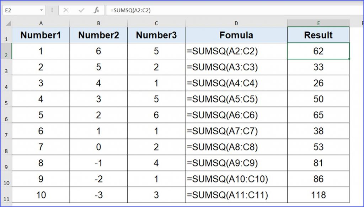Select the cell showing 118
Image resolution: width=364 pixels, height=207 pixels.
pos(318,195)
